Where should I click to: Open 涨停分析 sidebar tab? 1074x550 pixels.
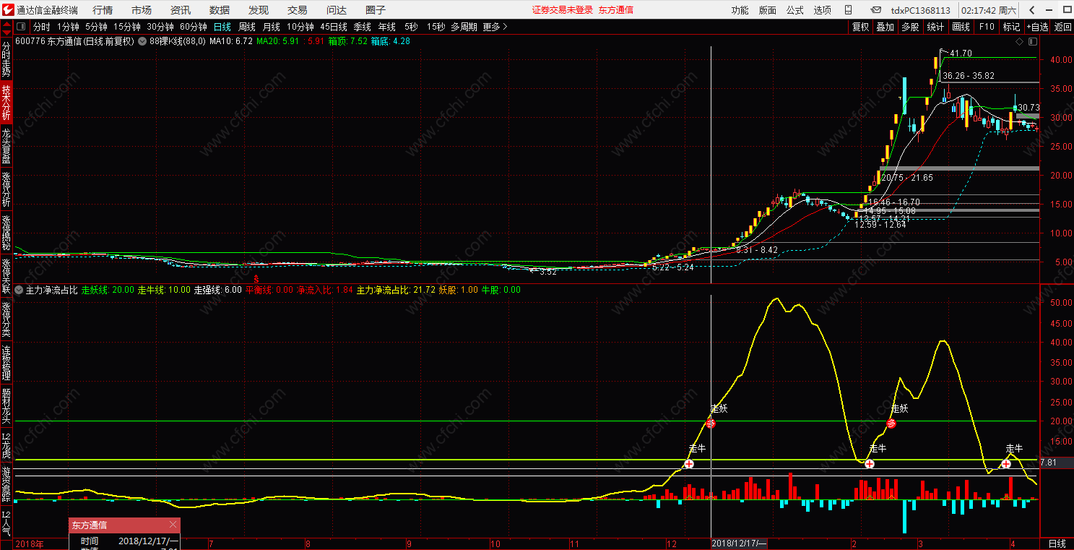pos(6,189)
